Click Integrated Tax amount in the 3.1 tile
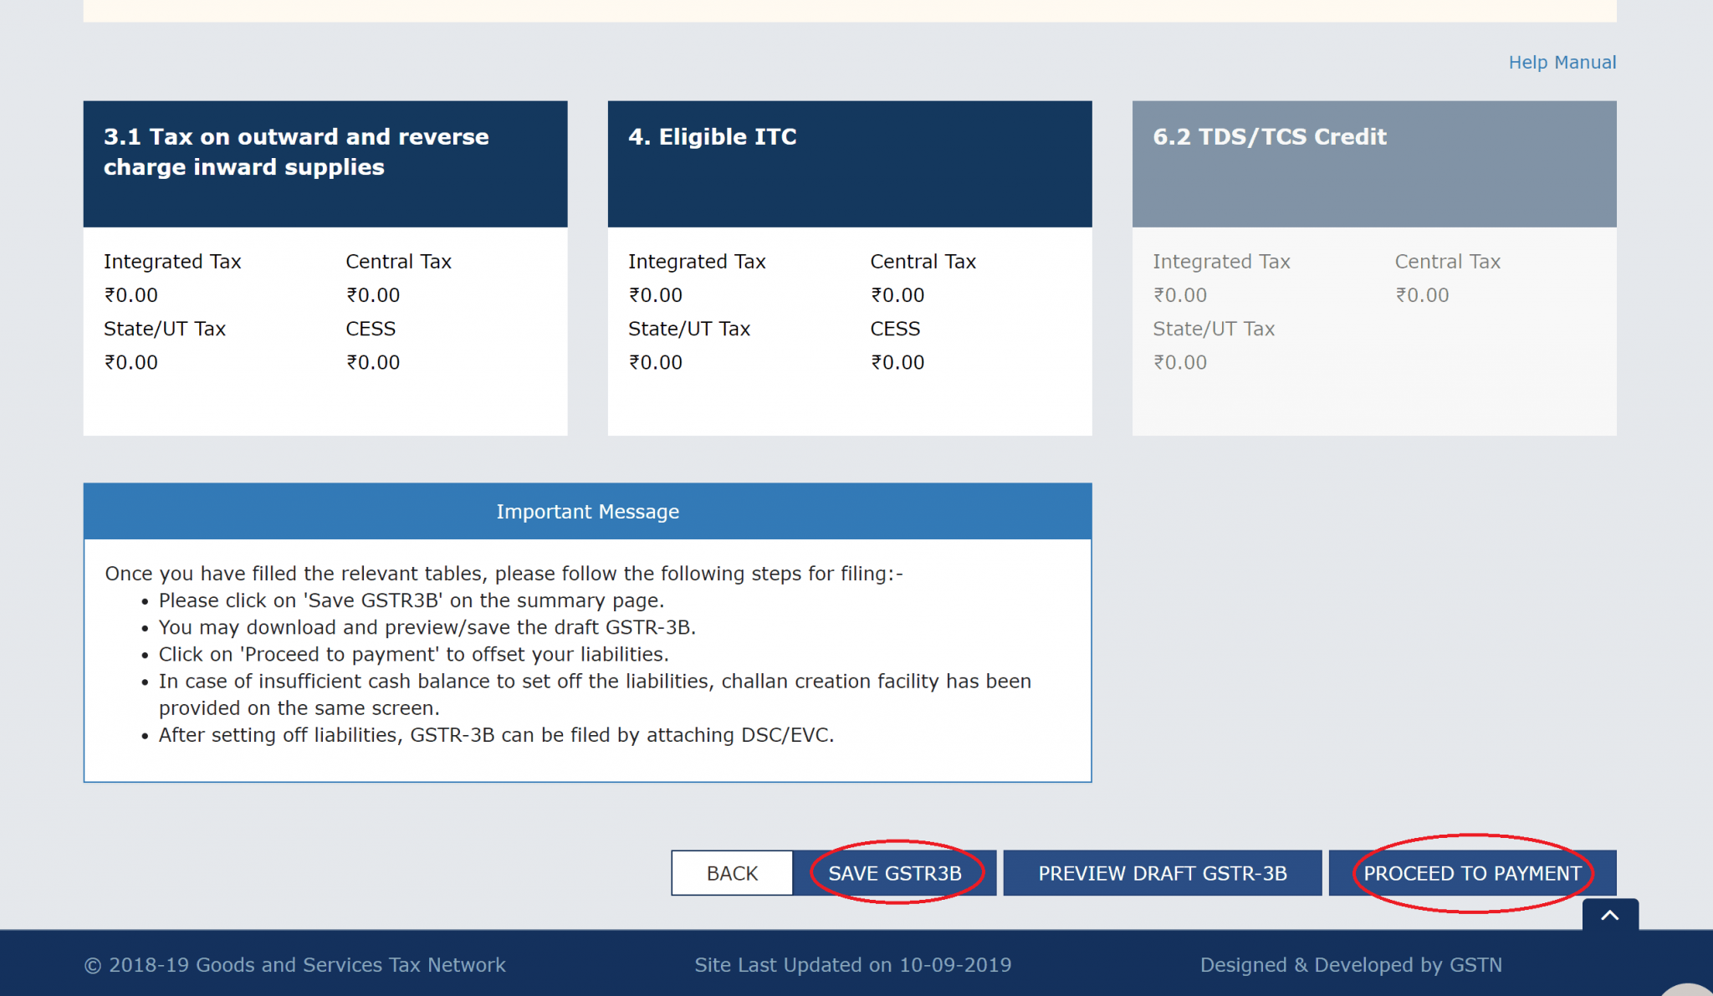 point(131,295)
